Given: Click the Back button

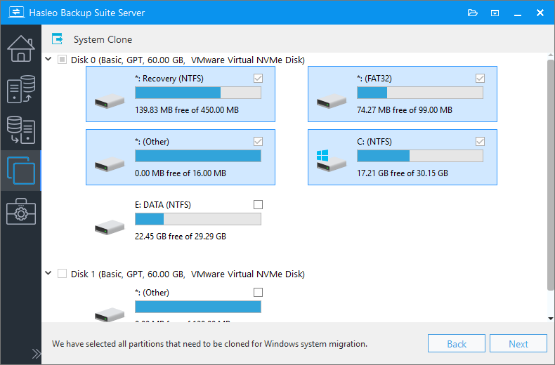Looking at the screenshot, I should click(x=456, y=343).
